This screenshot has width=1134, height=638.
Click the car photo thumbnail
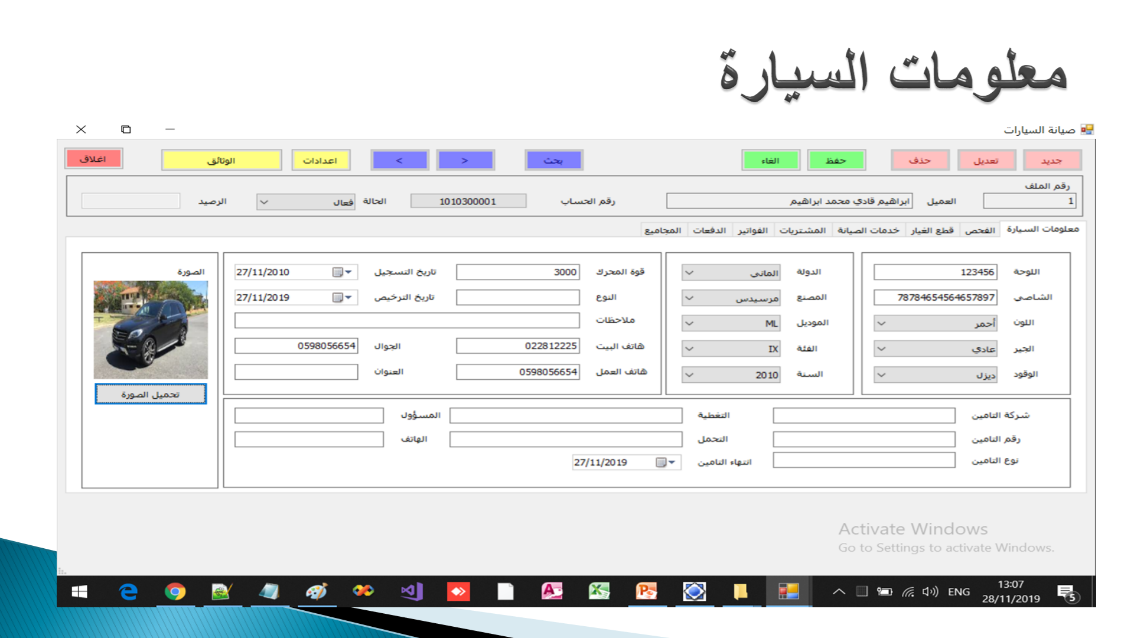click(151, 330)
